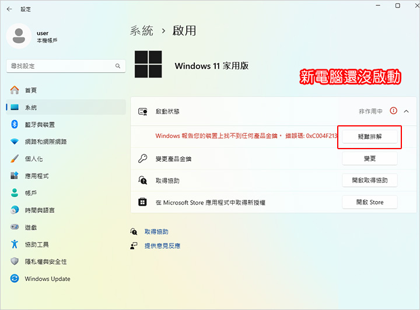Image resolution: width=420 pixels, height=310 pixels.
Task: Open 首頁 home icon in sidebar
Action: [15, 90]
